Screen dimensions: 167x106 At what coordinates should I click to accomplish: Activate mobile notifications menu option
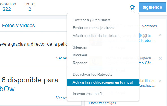(103, 82)
